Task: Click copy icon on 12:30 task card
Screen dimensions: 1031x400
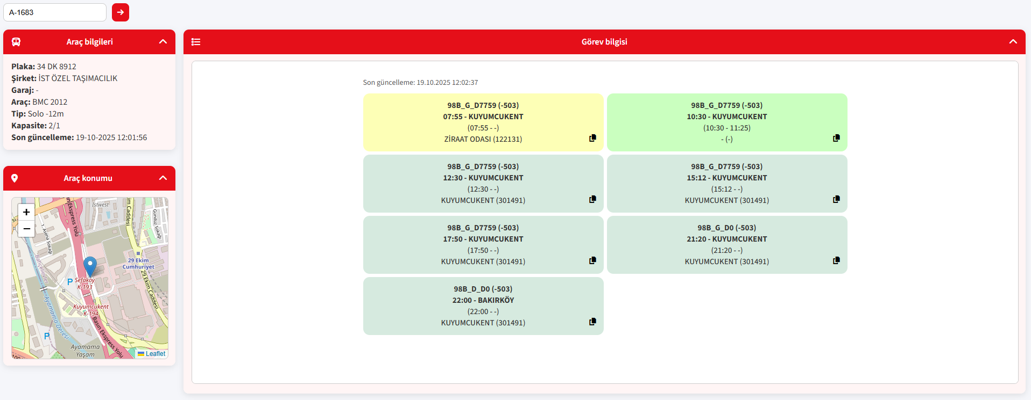Action: pyautogui.click(x=592, y=199)
